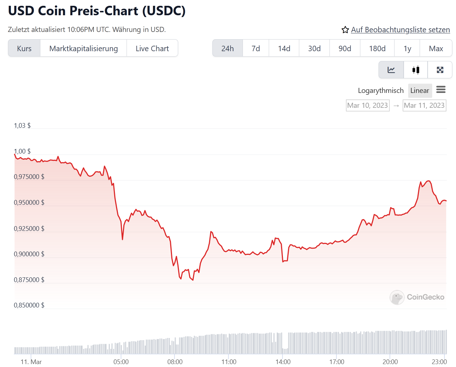Click the CoinGecko logo watermark
Viewport: 456px width, 367px height.
417,297
